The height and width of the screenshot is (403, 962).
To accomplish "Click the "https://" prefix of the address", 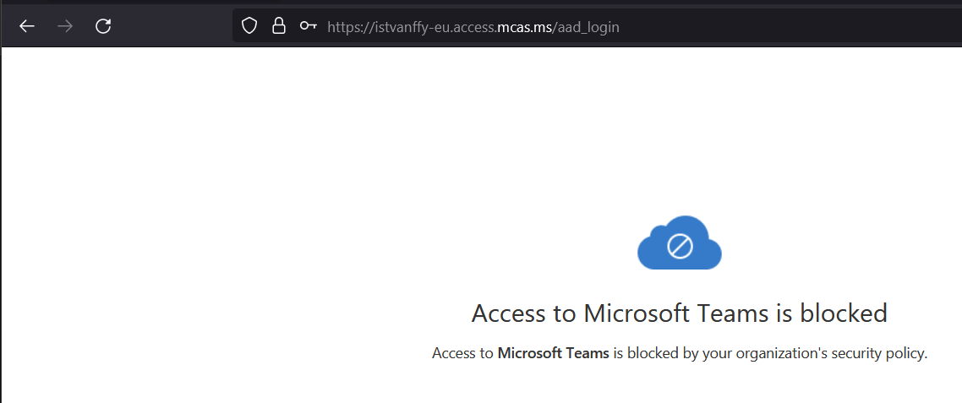I will (347, 27).
